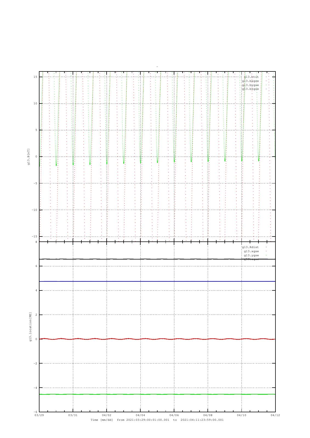Click the g13.bzgse legend label

tap(250, 89)
